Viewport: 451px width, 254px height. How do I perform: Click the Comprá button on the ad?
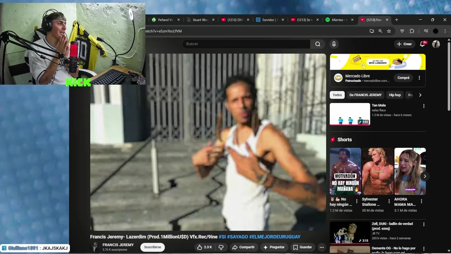403,78
